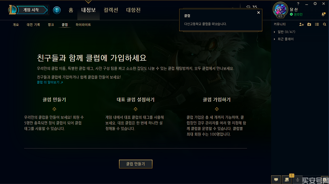Click the new folder icon in 커뮤니티
The width and height of the screenshot is (329, 184).
pos(309,24)
